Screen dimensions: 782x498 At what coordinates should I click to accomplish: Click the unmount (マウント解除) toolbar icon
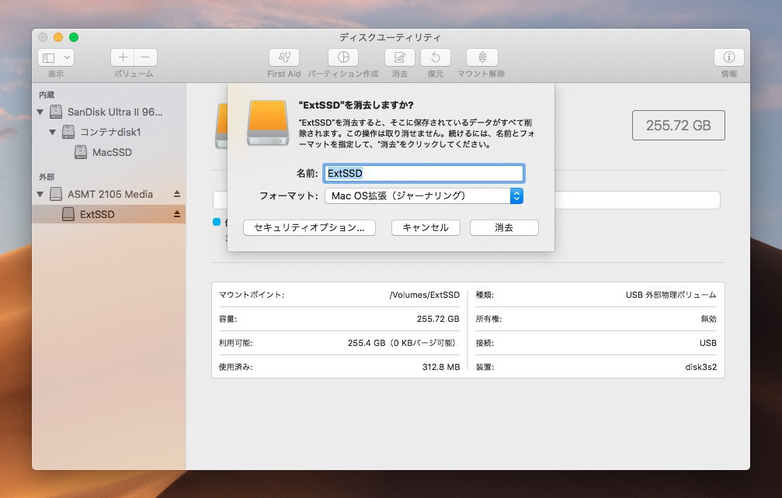pos(481,57)
